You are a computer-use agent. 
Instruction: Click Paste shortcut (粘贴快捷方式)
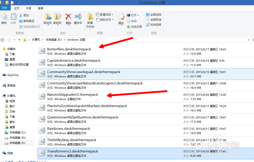[x=29, y=27]
